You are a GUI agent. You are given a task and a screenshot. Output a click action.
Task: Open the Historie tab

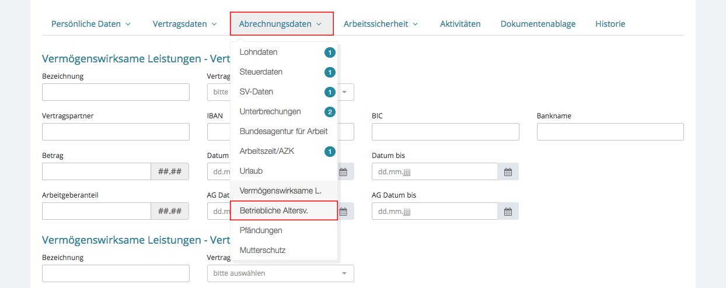[610, 24]
